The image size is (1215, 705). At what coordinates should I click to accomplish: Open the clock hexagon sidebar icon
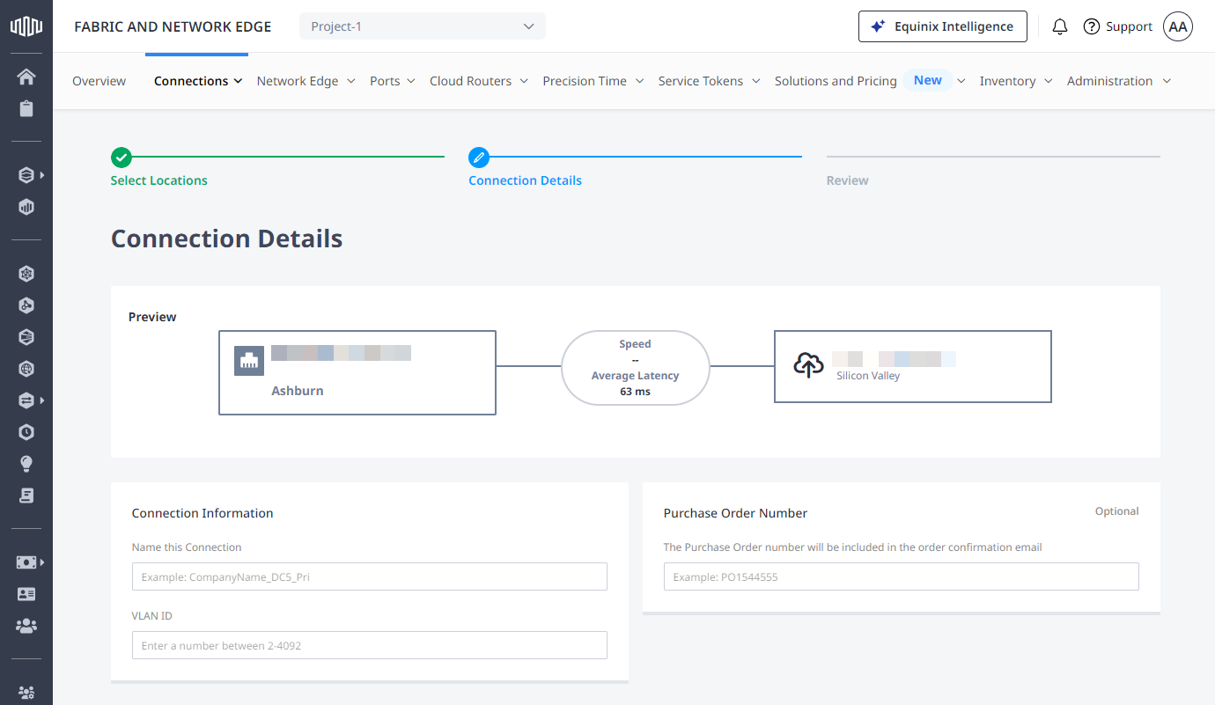26,432
